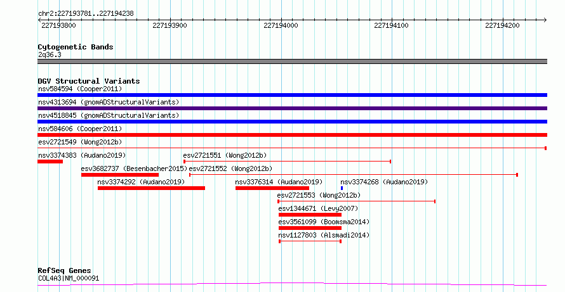Click the DGV Structural Variants track title

coord(89,81)
